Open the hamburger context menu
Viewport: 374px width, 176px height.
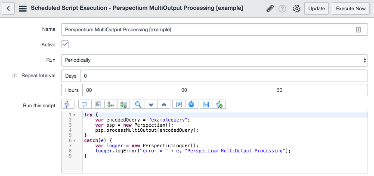[x=23, y=9]
